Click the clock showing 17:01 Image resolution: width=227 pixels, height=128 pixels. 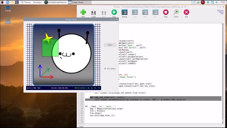click(x=223, y=2)
